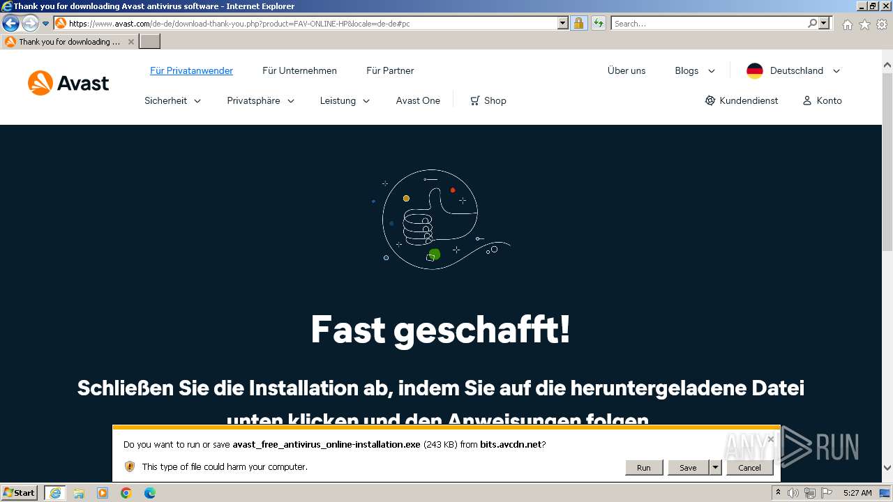
Task: Click the scroll up arrow
Action: coord(887,65)
